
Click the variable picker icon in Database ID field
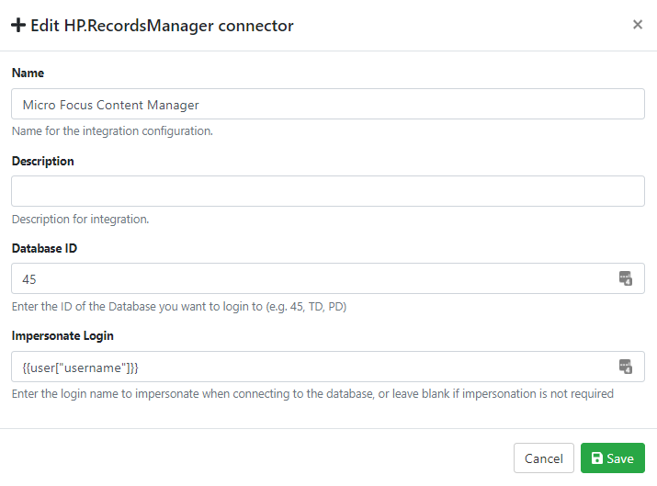coord(626,279)
